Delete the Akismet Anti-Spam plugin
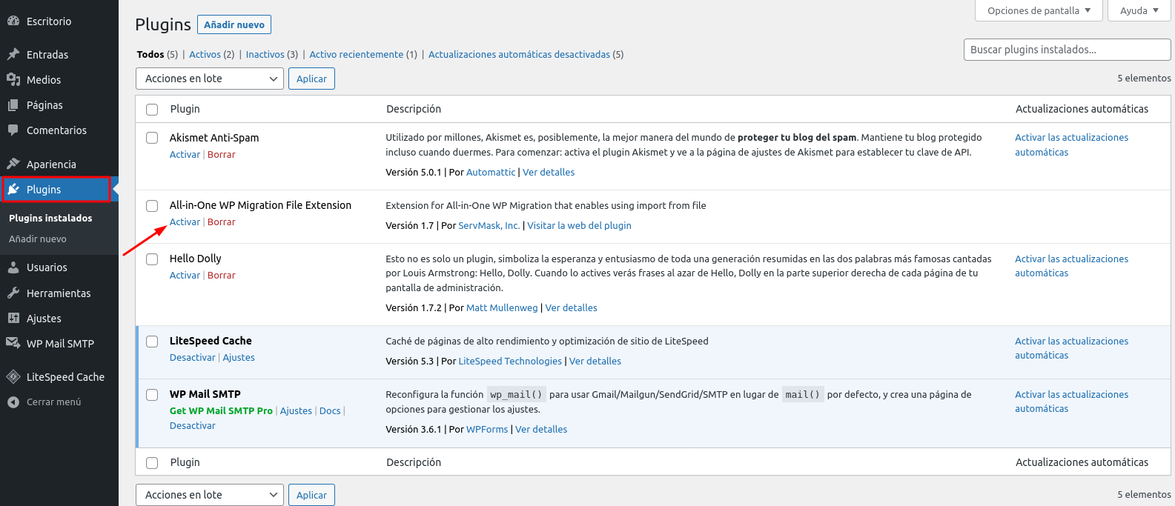This screenshot has height=506, width=1175. [221, 155]
